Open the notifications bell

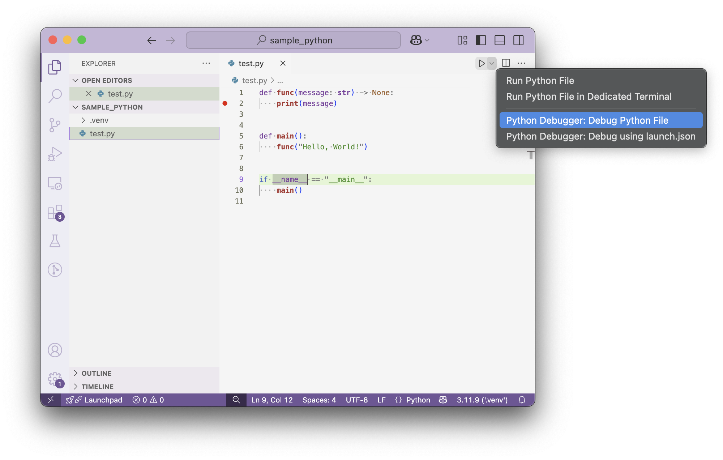522,400
